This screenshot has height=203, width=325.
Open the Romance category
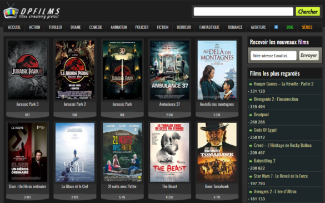click(x=235, y=27)
